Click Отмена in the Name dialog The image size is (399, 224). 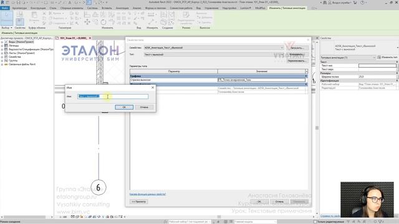pos(144,107)
